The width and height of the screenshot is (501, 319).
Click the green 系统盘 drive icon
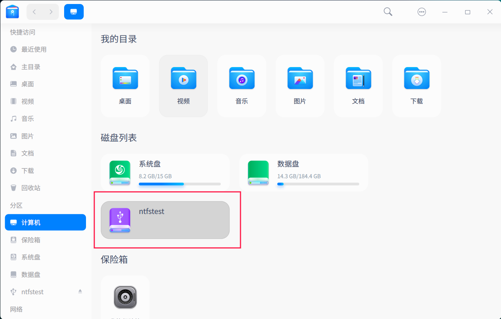point(120,173)
